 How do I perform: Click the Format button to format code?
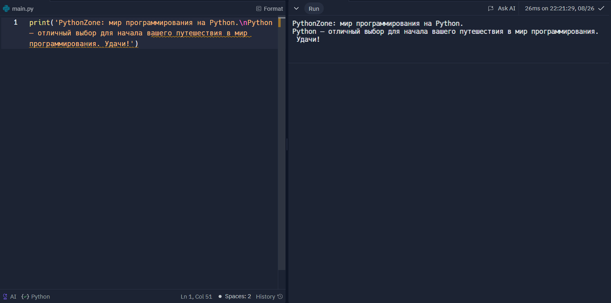(272, 8)
